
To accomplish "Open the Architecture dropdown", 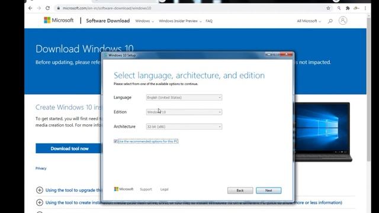I will 184,127.
